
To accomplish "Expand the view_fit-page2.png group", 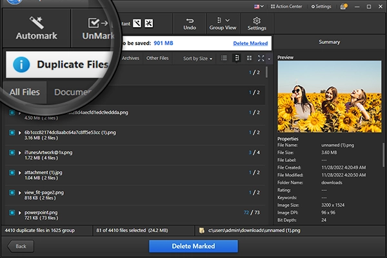I will [20, 193].
